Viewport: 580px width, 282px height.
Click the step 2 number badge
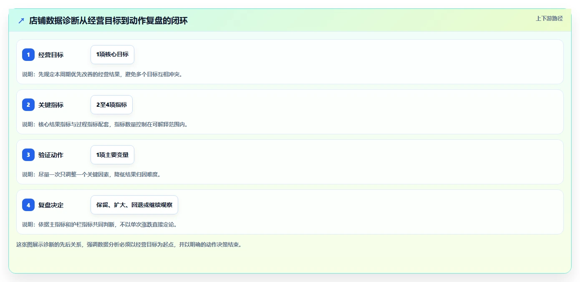[28, 105]
